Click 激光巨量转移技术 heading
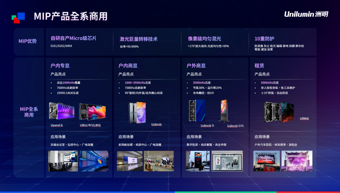This screenshot has width=340, height=193. point(139,39)
